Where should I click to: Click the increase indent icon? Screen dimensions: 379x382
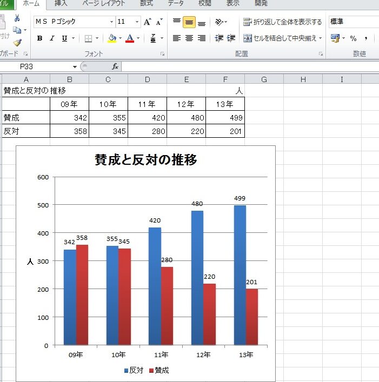click(231, 38)
